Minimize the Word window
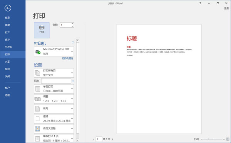 209,3
